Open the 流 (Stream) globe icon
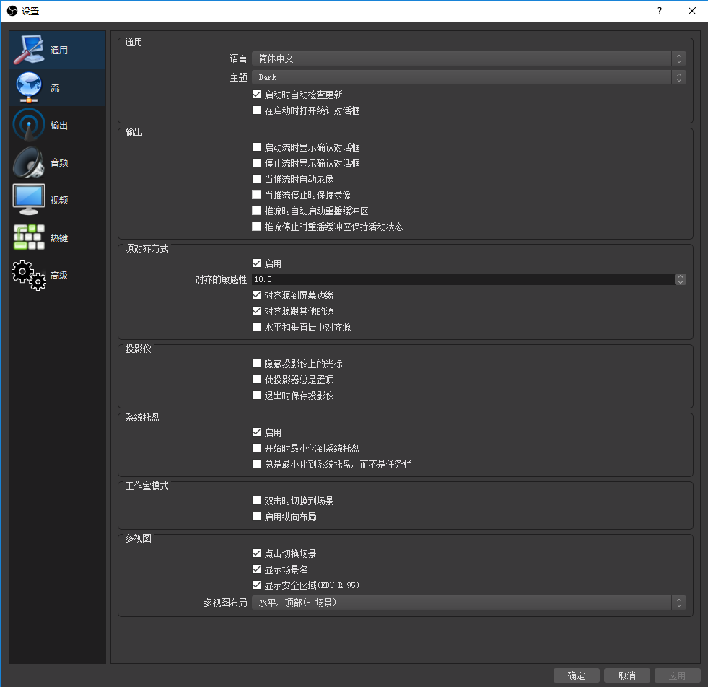708x687 pixels. (29, 87)
